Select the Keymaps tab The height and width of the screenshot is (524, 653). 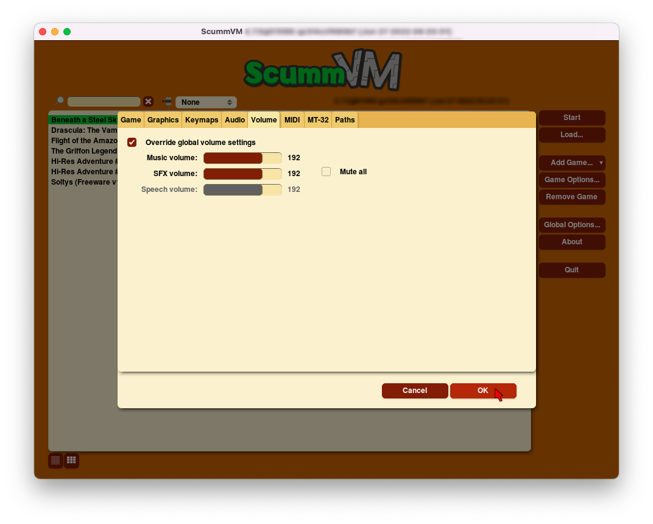[x=202, y=120]
